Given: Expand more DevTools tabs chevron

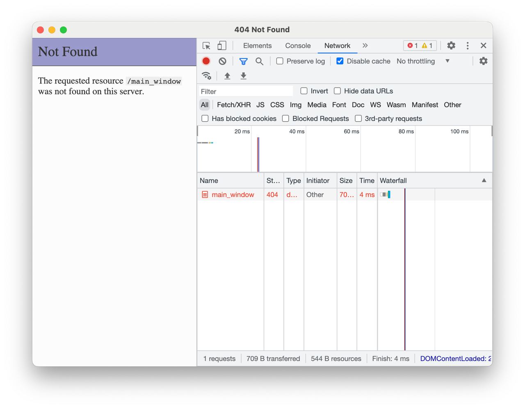Looking at the screenshot, I should click(365, 45).
